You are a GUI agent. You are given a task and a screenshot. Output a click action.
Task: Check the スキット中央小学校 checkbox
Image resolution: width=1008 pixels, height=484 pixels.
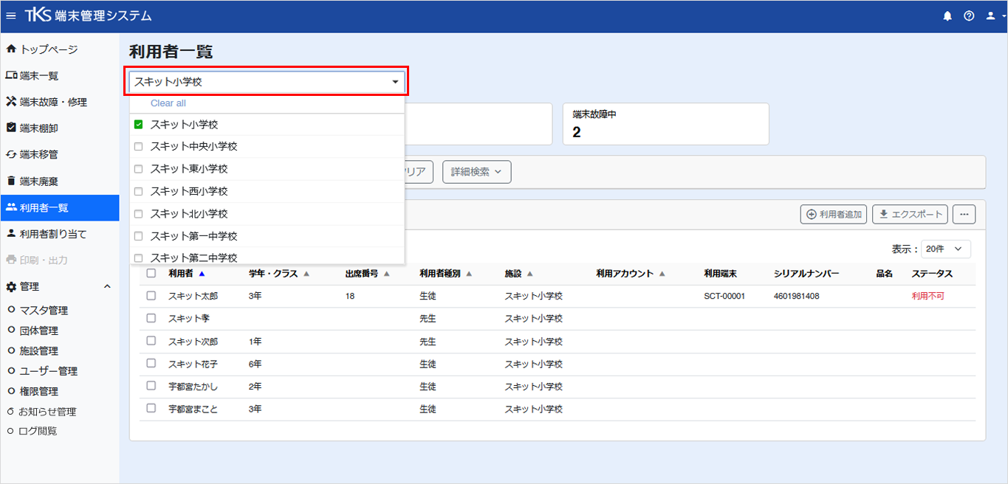click(138, 147)
